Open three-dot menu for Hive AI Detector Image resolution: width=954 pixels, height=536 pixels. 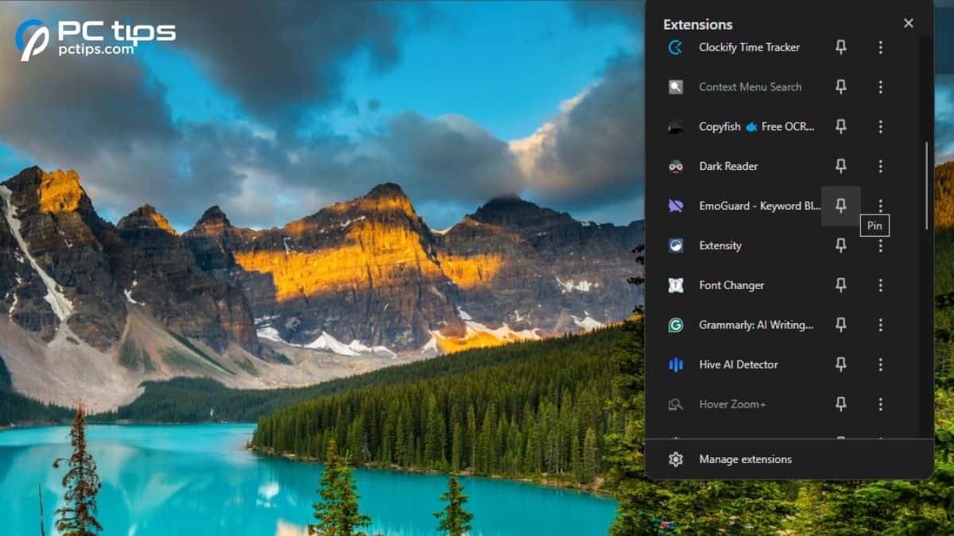(x=880, y=364)
